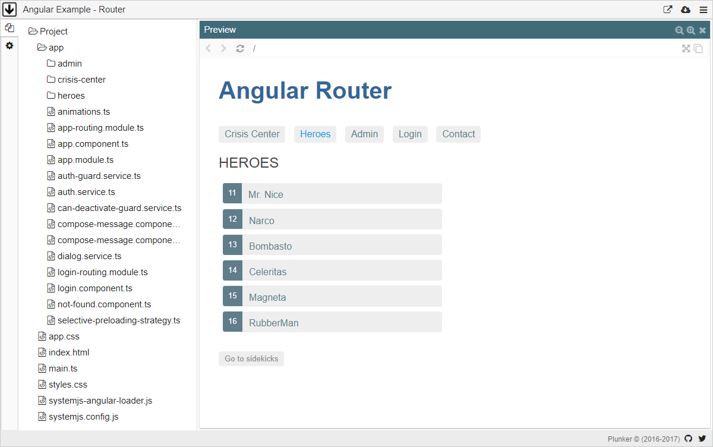
Task: Open preview in separate window icon
Action: point(698,49)
